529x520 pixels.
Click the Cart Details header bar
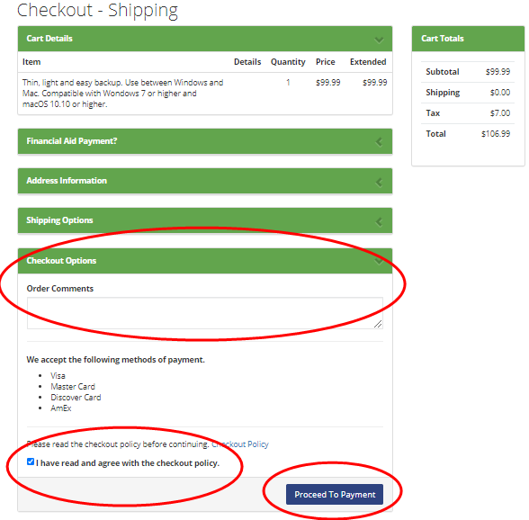pos(205,39)
